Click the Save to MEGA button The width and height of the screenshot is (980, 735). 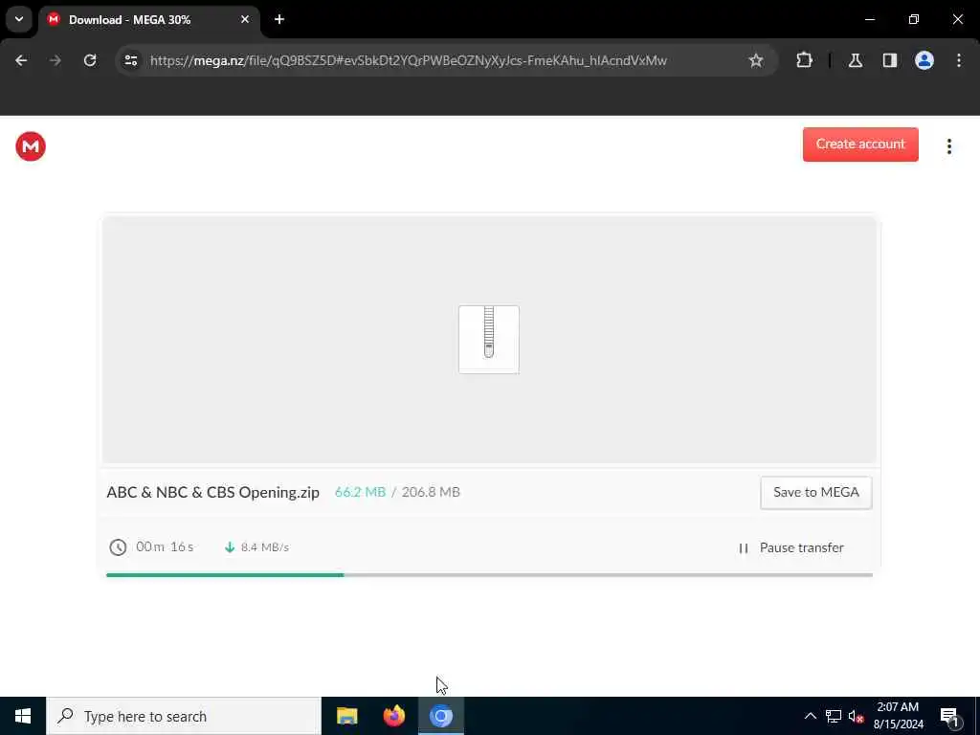pos(815,493)
